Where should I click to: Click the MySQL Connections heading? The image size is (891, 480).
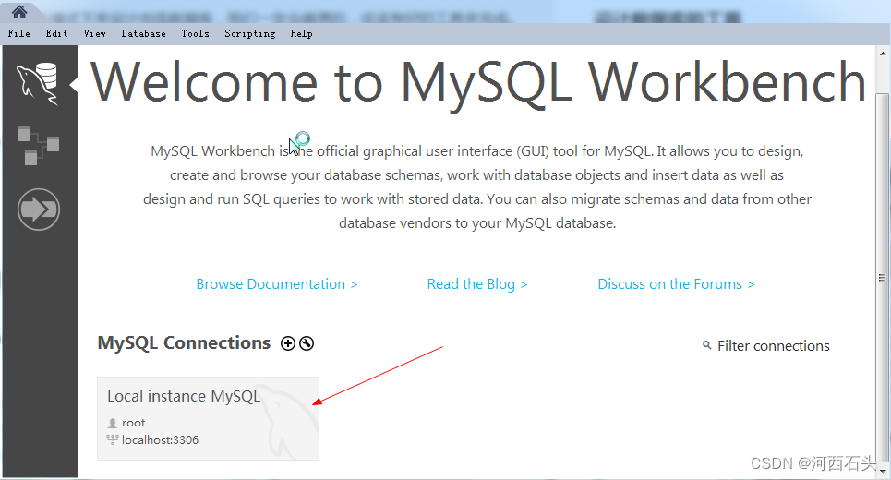click(184, 343)
